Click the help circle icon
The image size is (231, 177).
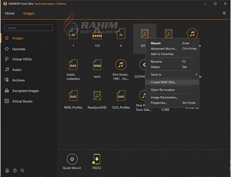pyautogui.click(x=15, y=170)
